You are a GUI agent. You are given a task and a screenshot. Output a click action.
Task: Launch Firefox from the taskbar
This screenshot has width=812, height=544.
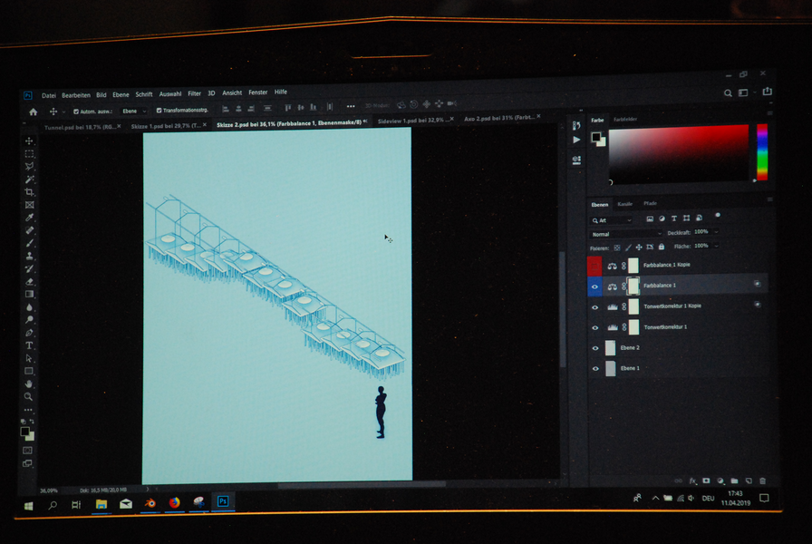point(174,502)
